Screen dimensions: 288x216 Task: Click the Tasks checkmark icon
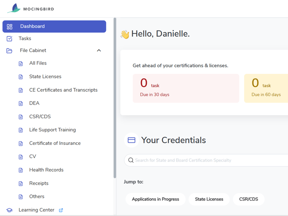coord(9,39)
